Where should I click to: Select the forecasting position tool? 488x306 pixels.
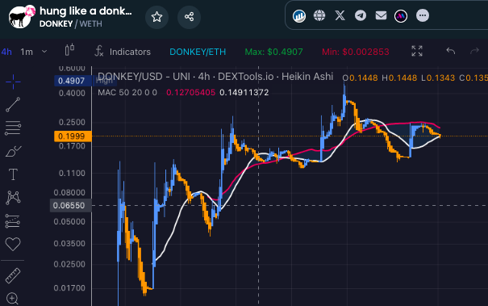[13, 221]
